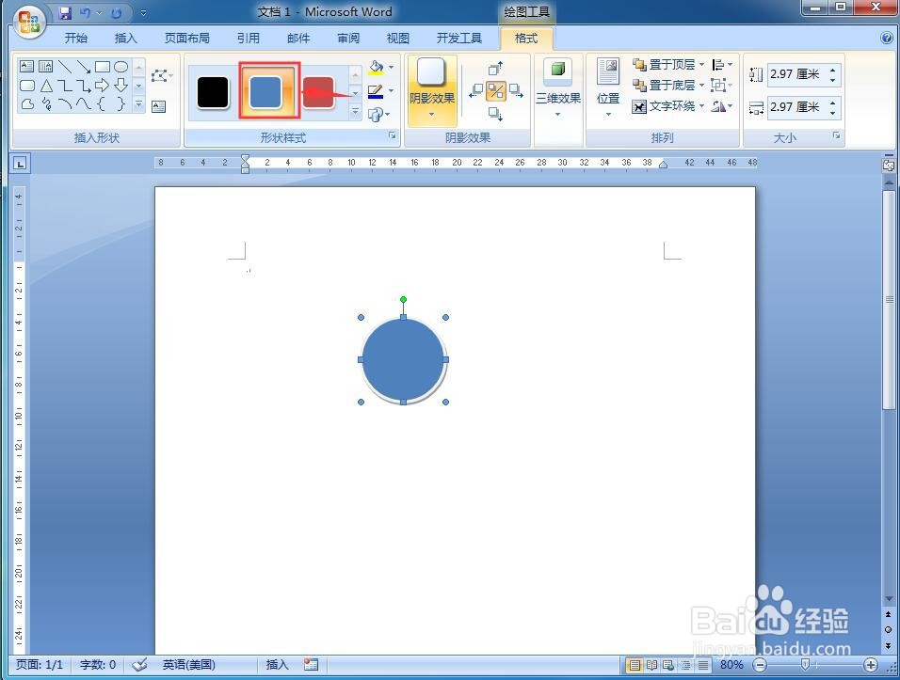Select the isosceles triangle shape
900x680 pixels.
click(x=46, y=86)
